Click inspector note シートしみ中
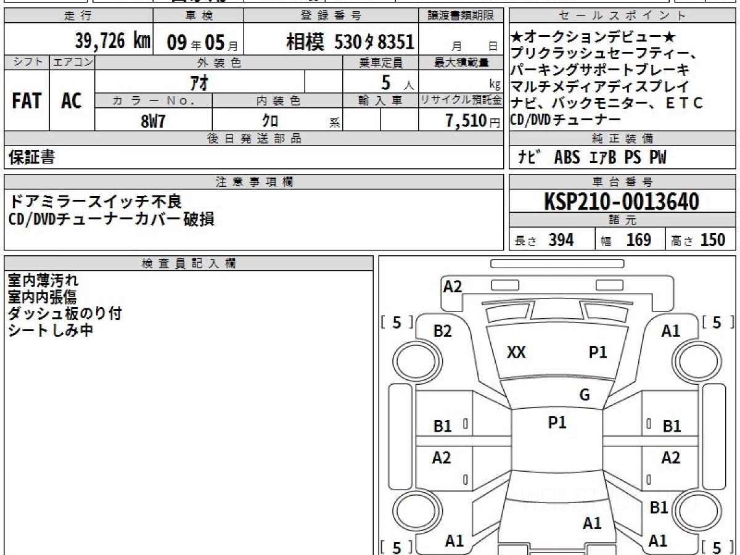Viewport: 740px width, 555px height. click(50, 330)
